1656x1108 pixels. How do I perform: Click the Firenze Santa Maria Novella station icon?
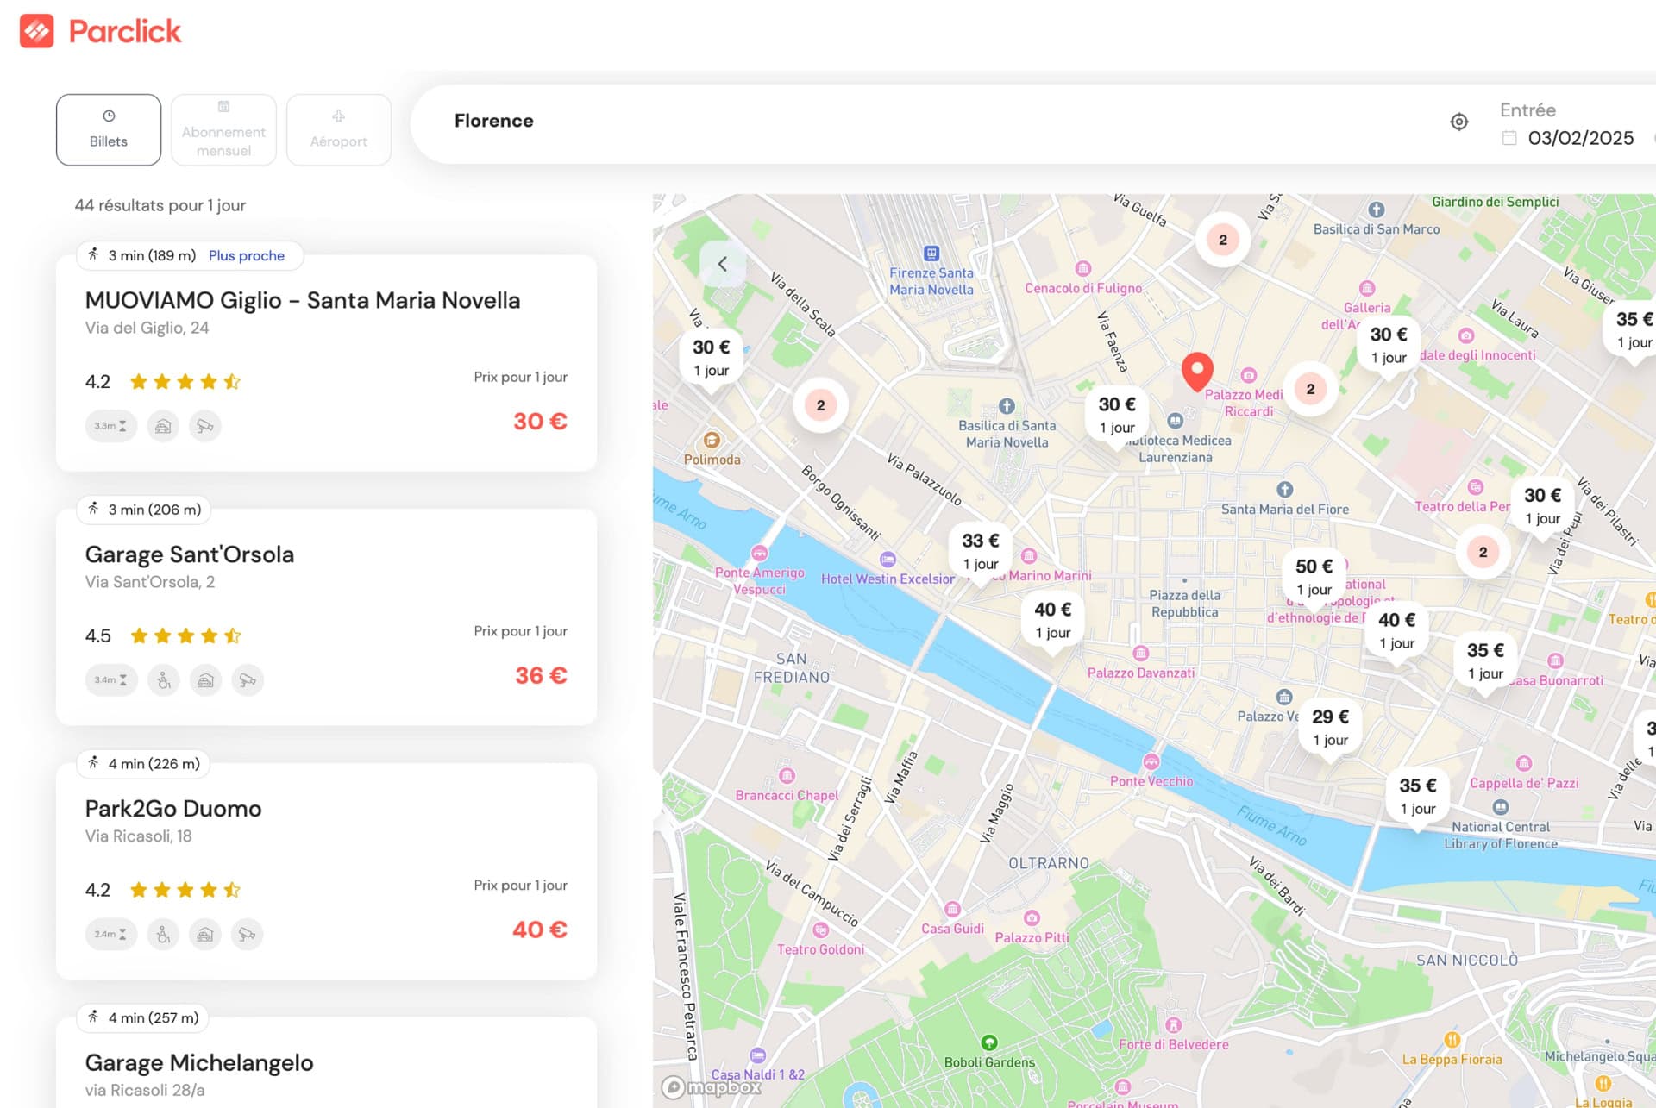[931, 254]
